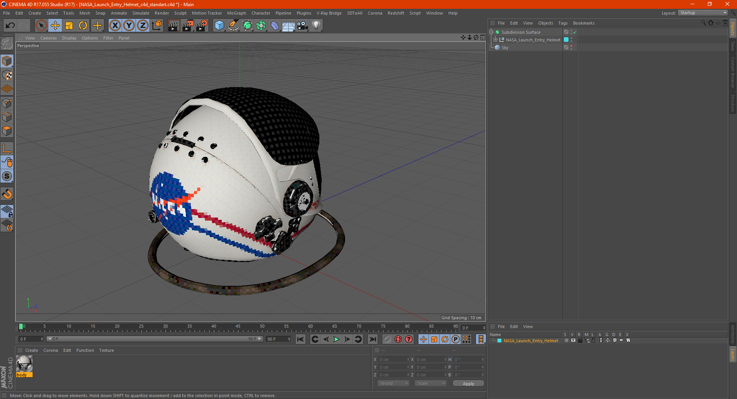Select the body material thumbnail
Image resolution: width=737 pixels, height=399 pixels.
point(24,364)
